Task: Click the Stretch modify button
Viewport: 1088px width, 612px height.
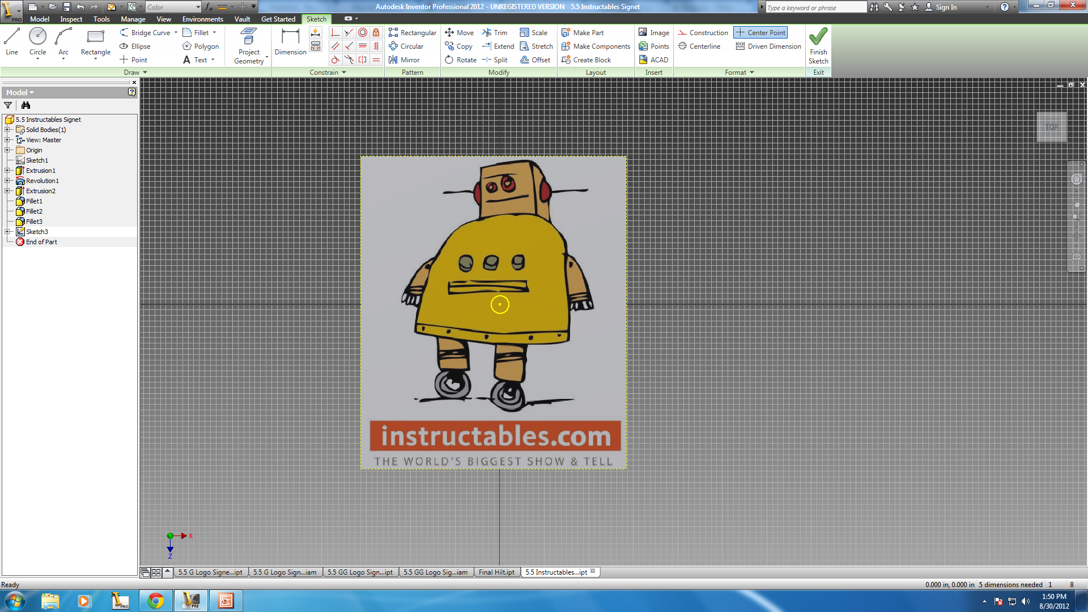Action: (537, 46)
